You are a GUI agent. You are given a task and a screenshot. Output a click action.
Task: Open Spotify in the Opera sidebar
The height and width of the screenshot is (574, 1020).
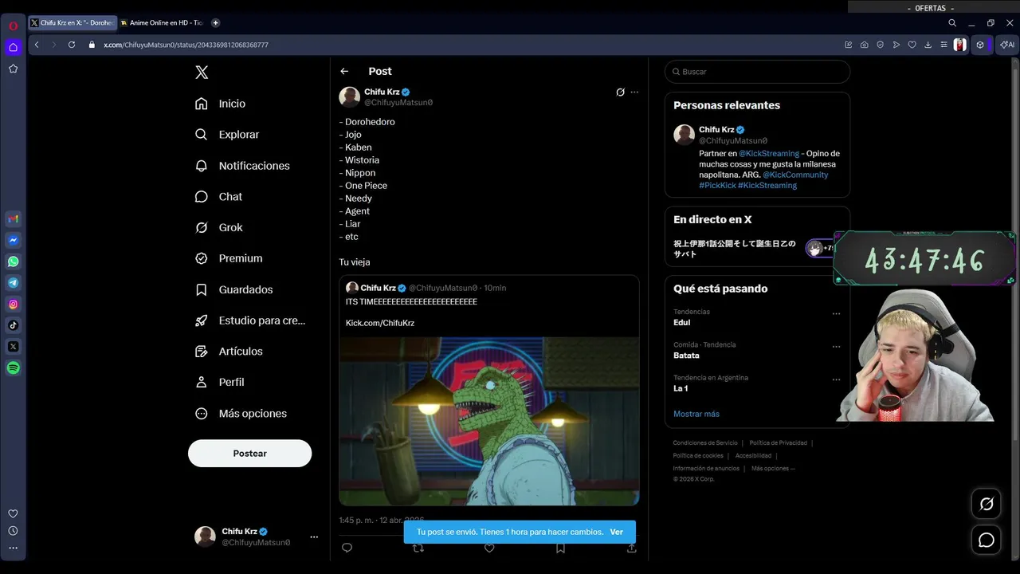click(x=13, y=368)
